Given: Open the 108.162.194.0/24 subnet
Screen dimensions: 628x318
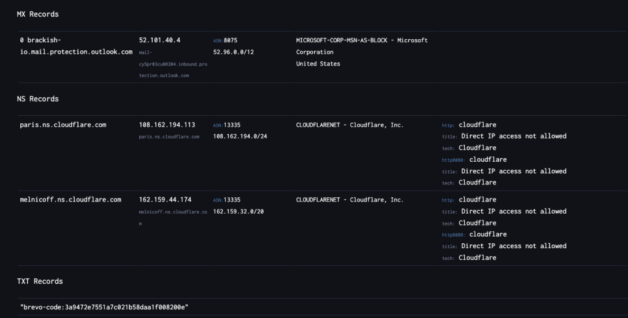Looking at the screenshot, I should coord(240,136).
